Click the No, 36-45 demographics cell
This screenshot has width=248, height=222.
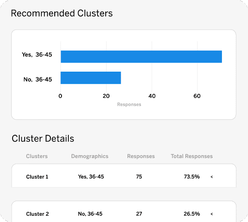pos(90,214)
